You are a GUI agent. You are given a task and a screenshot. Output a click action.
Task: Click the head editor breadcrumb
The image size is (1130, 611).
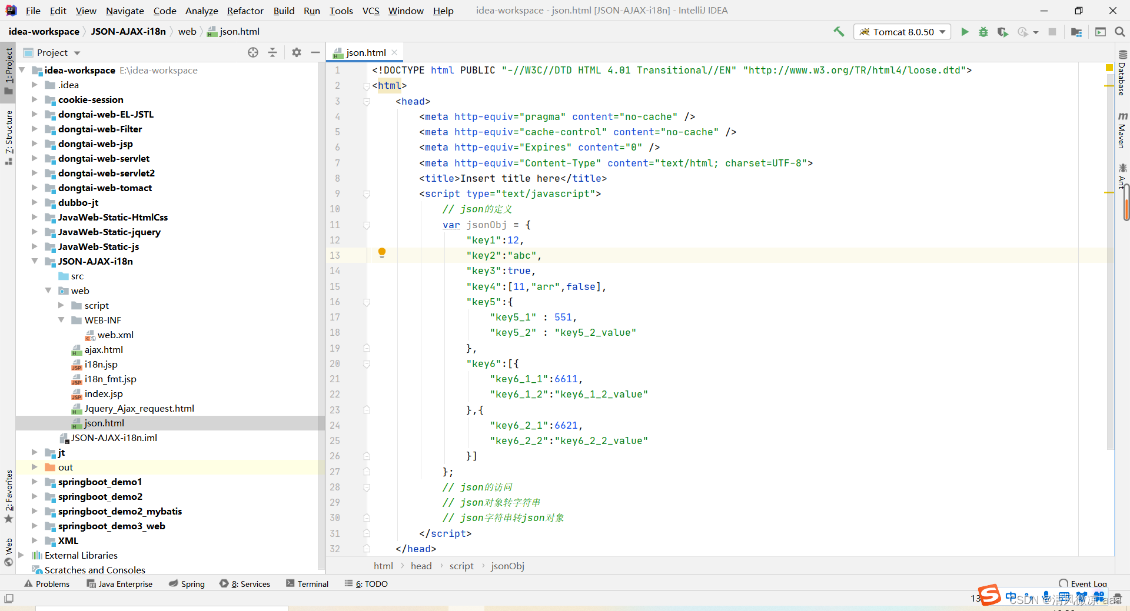click(x=421, y=566)
